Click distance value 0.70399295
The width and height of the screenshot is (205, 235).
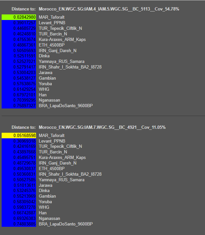pos(19,100)
